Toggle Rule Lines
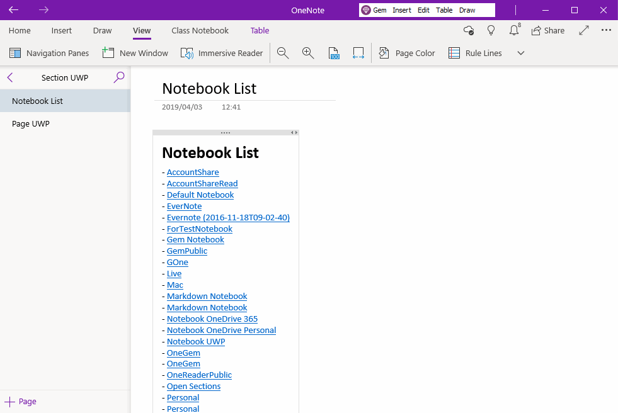618x413 pixels. point(475,53)
